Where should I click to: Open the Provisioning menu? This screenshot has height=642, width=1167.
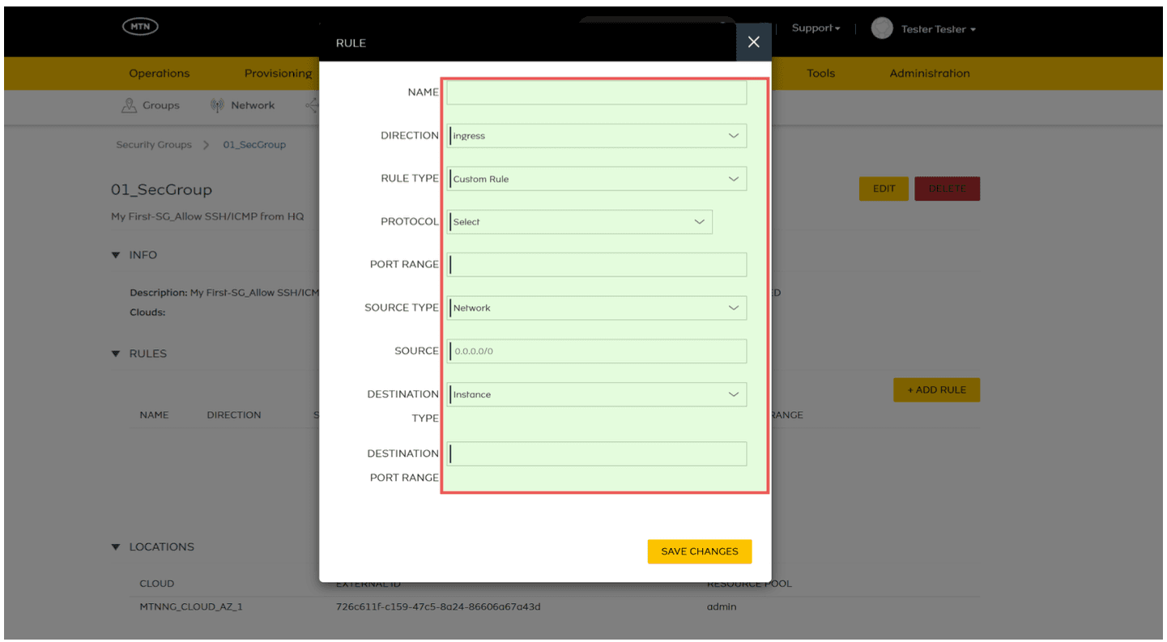click(279, 74)
